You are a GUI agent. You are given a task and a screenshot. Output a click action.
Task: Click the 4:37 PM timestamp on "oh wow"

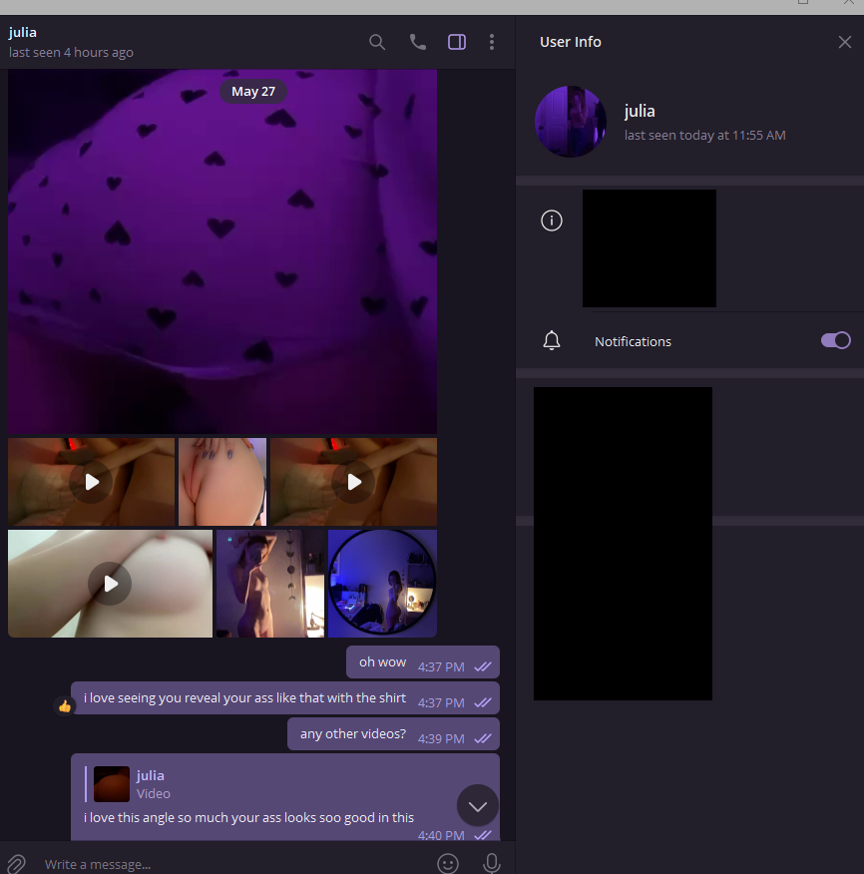(x=441, y=666)
